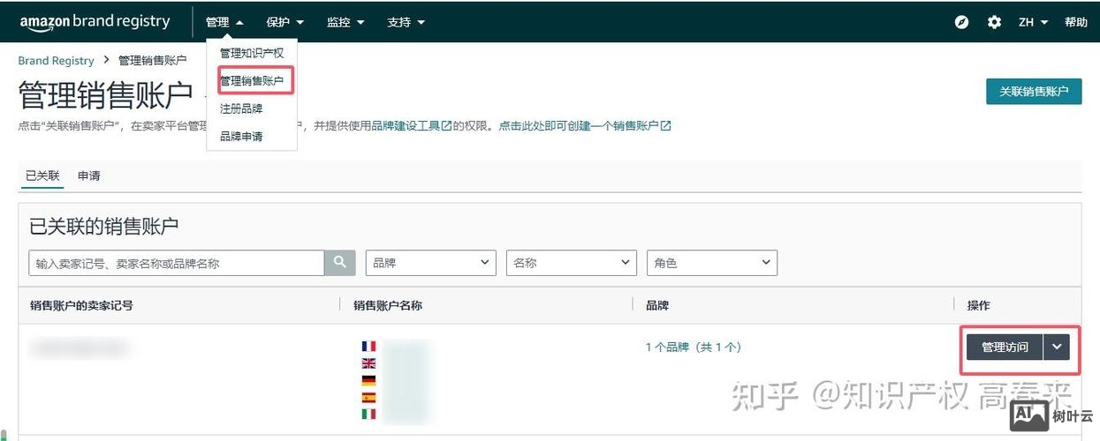
Task: Switch to the 已关联 tab
Action: [x=42, y=176]
